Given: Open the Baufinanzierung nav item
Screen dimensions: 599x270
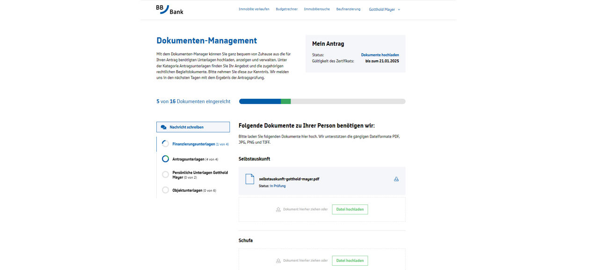Looking at the screenshot, I should coord(348,9).
